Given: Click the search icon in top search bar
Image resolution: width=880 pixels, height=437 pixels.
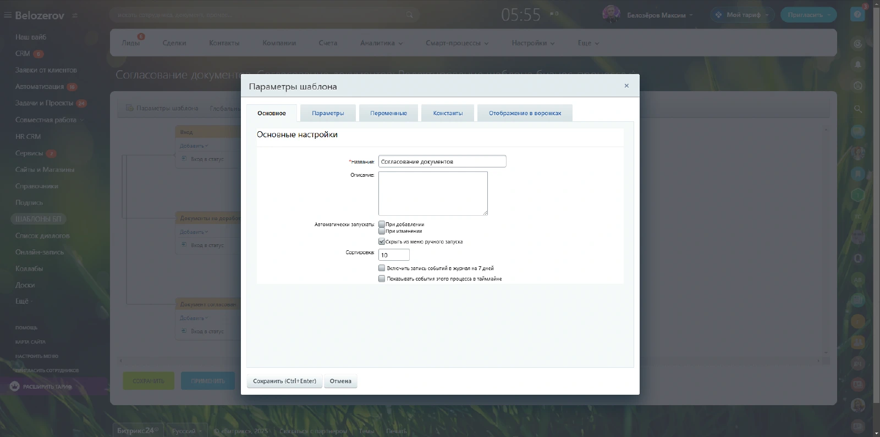Looking at the screenshot, I should point(409,15).
